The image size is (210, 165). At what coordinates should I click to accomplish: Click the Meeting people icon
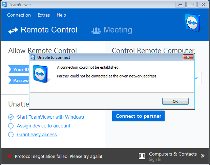[x=96, y=31]
